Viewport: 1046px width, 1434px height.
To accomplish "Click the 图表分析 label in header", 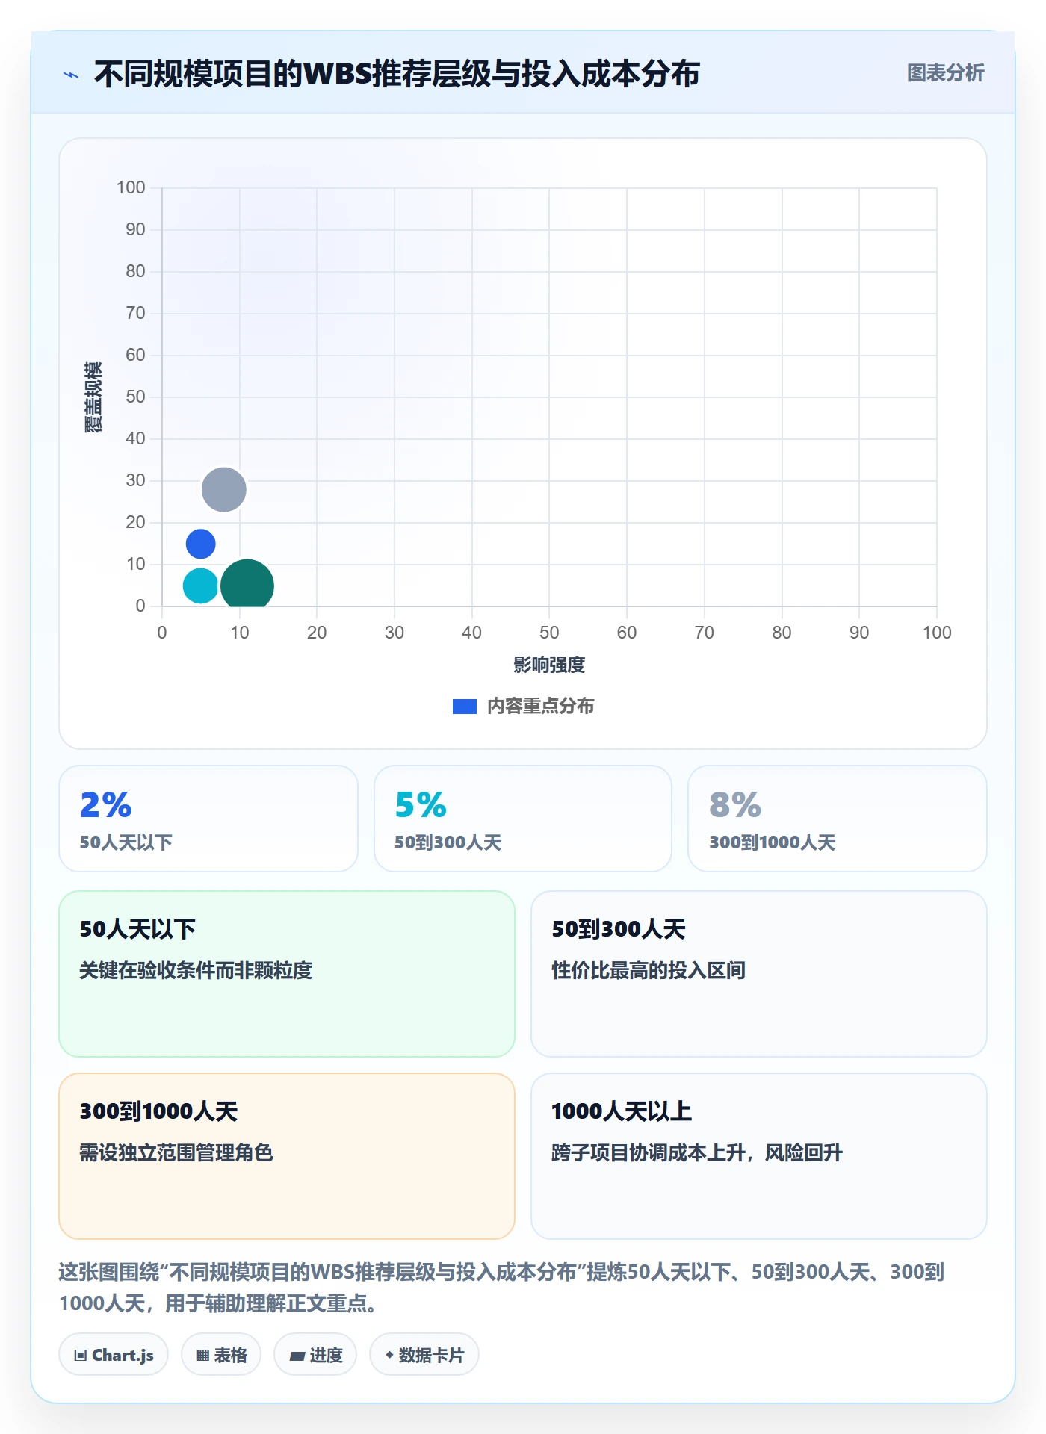I will (945, 73).
